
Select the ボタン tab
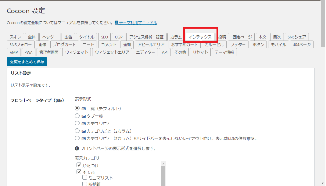[x=258, y=45]
